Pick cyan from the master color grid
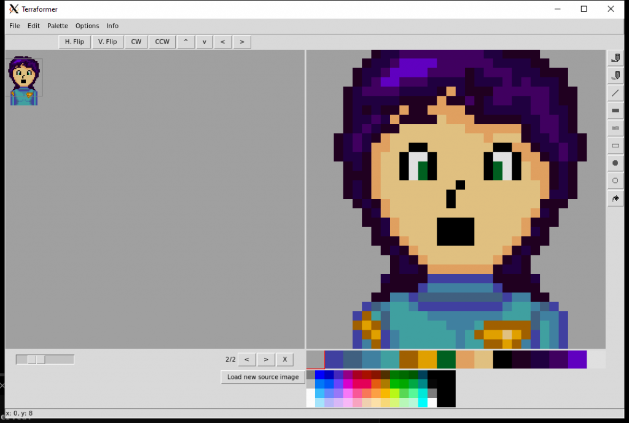 [423, 403]
